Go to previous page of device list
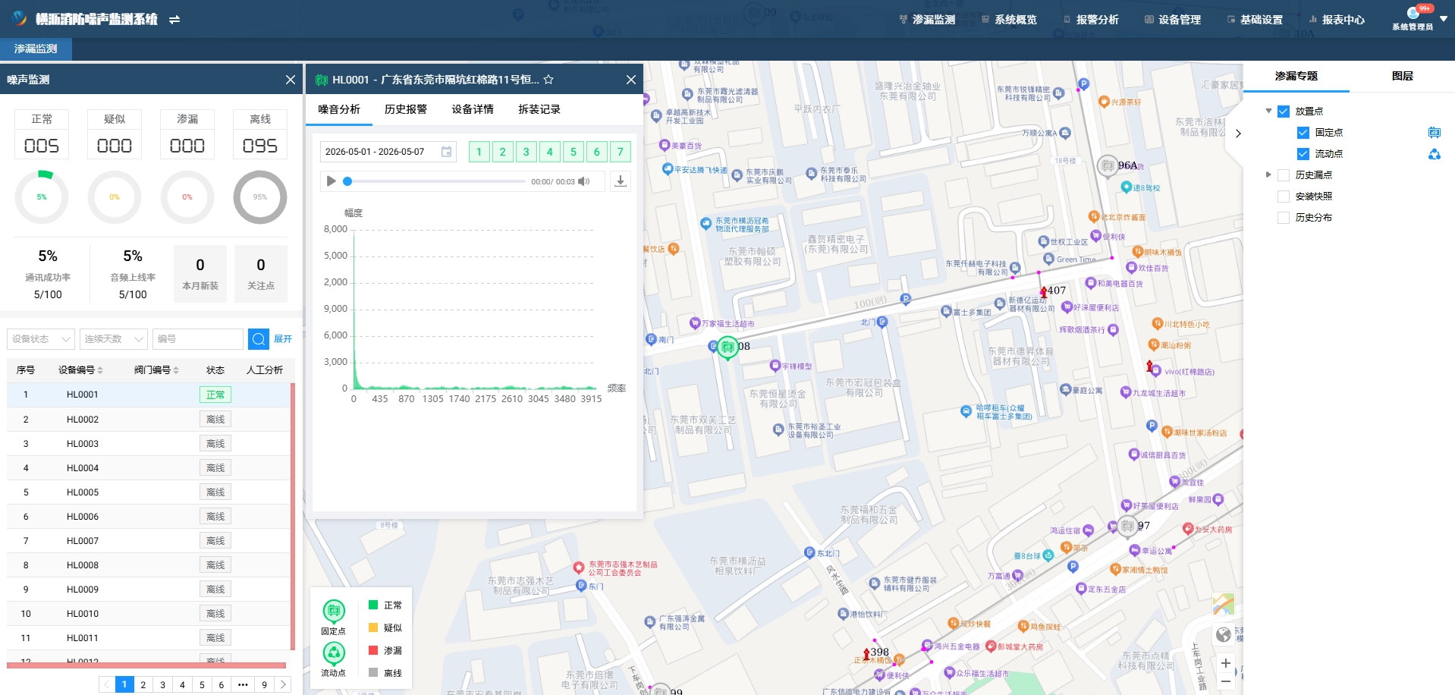 (x=106, y=684)
